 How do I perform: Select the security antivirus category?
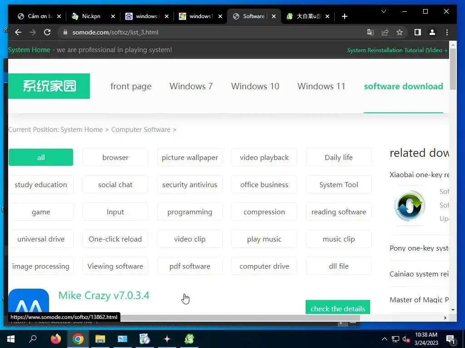[190, 184]
